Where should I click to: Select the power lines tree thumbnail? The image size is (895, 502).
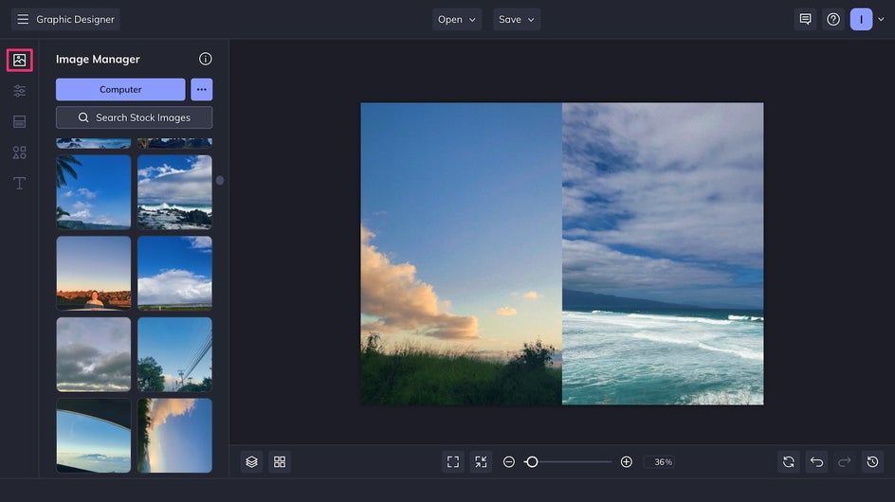pyautogui.click(x=174, y=354)
